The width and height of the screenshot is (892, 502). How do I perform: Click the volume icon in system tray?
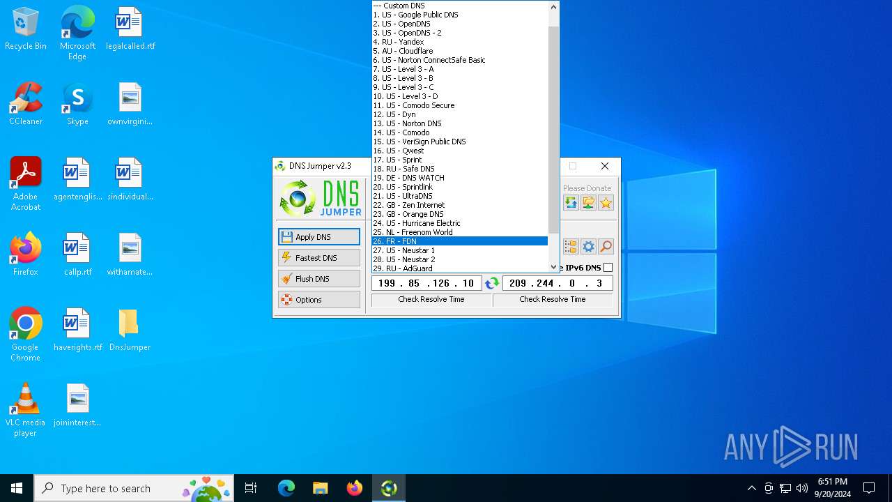point(802,488)
